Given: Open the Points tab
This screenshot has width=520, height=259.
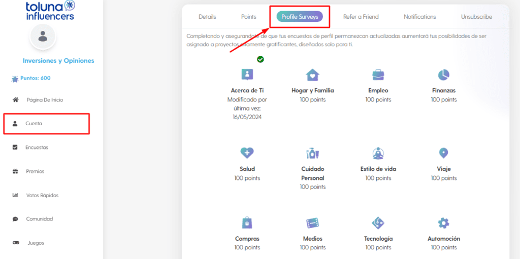Looking at the screenshot, I should (248, 17).
